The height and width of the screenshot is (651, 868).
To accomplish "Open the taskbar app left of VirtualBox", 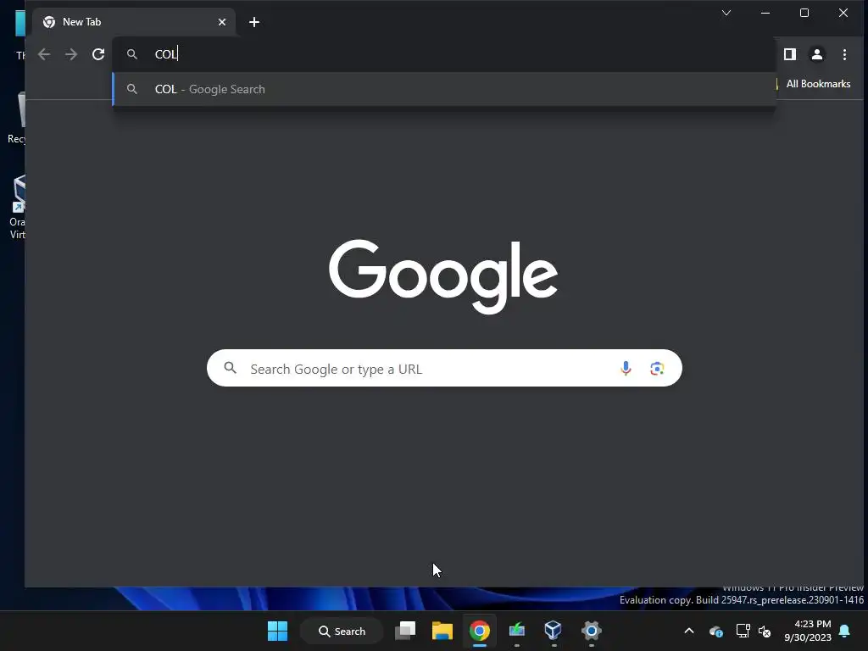I will 516,631.
